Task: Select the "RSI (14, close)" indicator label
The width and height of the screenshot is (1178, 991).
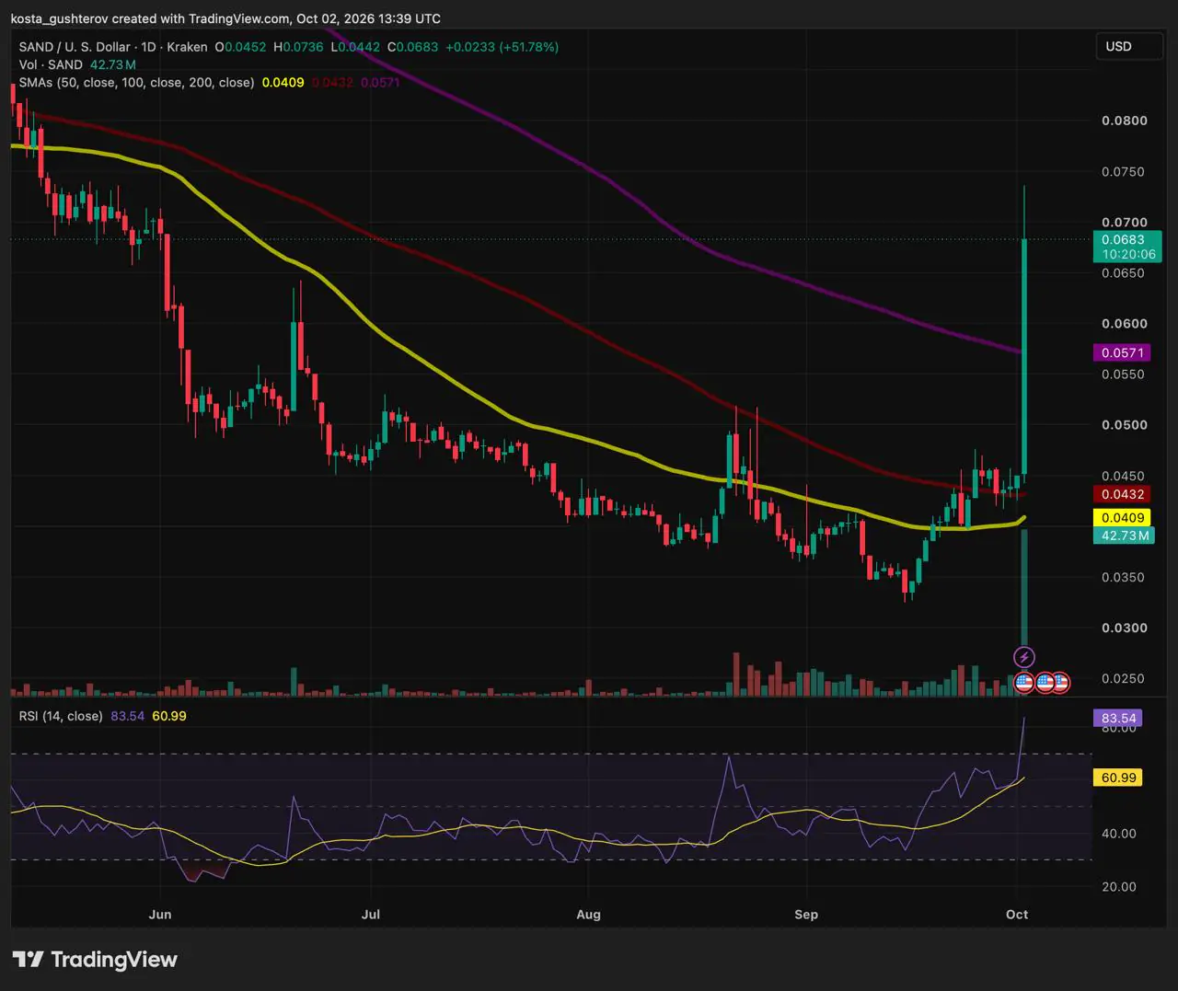Action: (x=61, y=716)
